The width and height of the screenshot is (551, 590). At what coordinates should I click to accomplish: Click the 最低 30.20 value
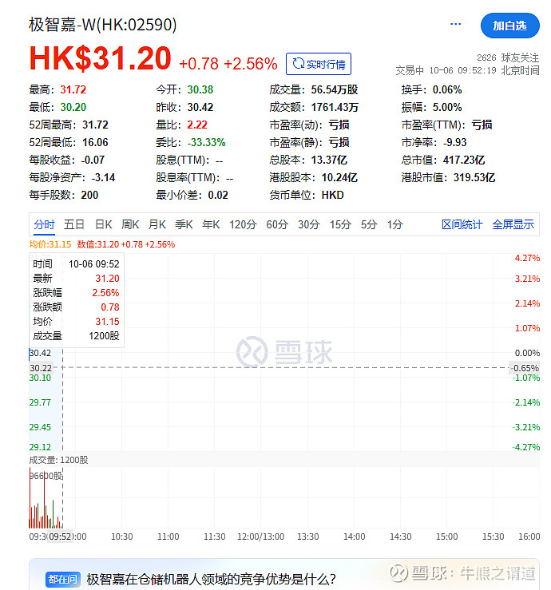(x=73, y=107)
